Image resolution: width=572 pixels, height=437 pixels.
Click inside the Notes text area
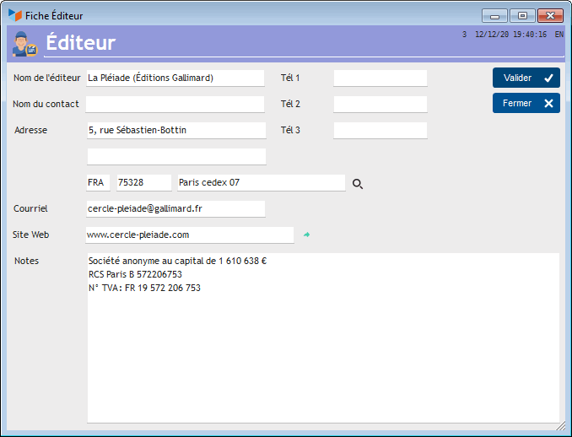(x=323, y=338)
